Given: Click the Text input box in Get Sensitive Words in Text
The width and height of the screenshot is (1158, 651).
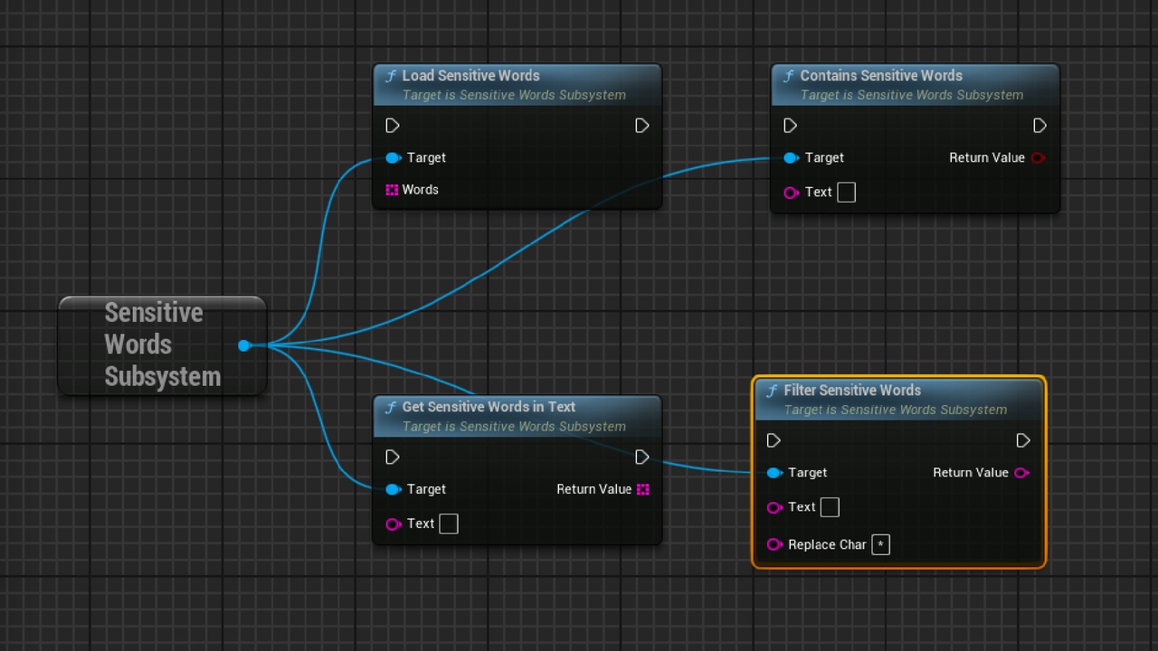Looking at the screenshot, I should (449, 524).
